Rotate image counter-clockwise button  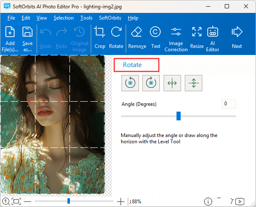point(130,83)
